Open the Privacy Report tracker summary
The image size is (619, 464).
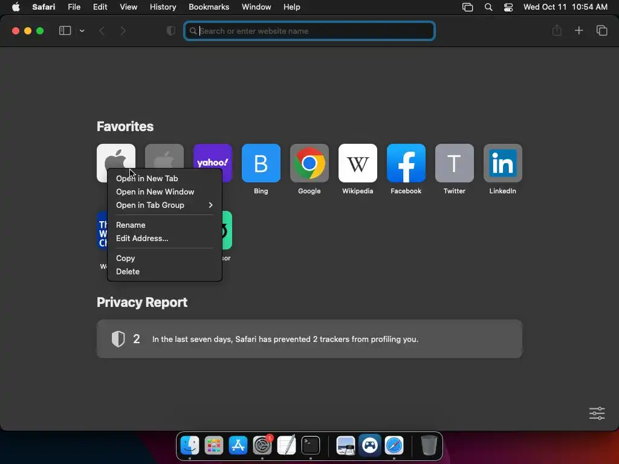[x=309, y=339]
